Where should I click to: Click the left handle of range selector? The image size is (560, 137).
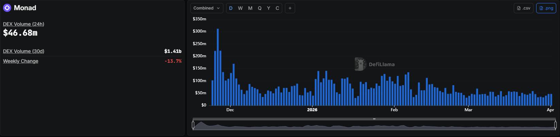tap(193, 125)
